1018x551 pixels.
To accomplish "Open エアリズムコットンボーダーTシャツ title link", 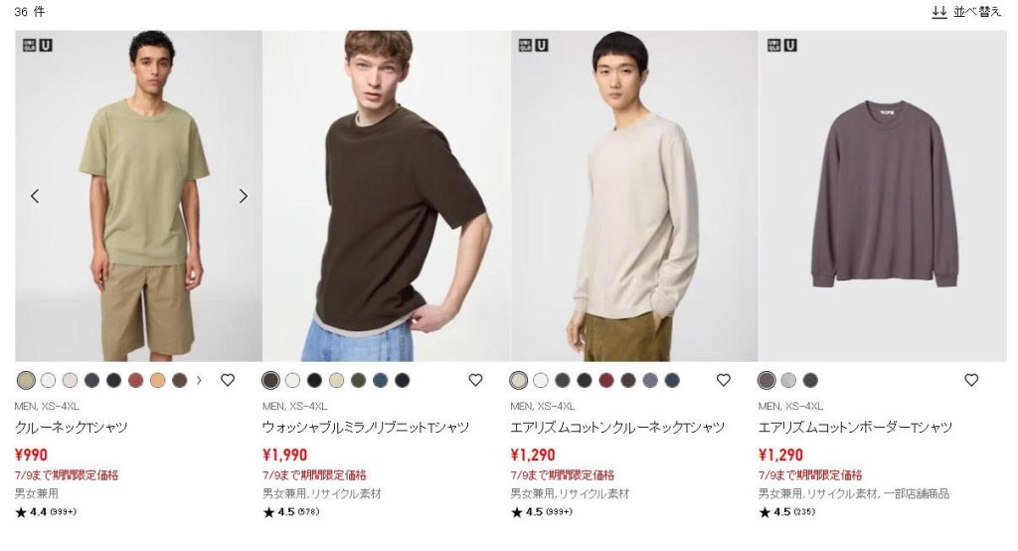I will [x=855, y=427].
